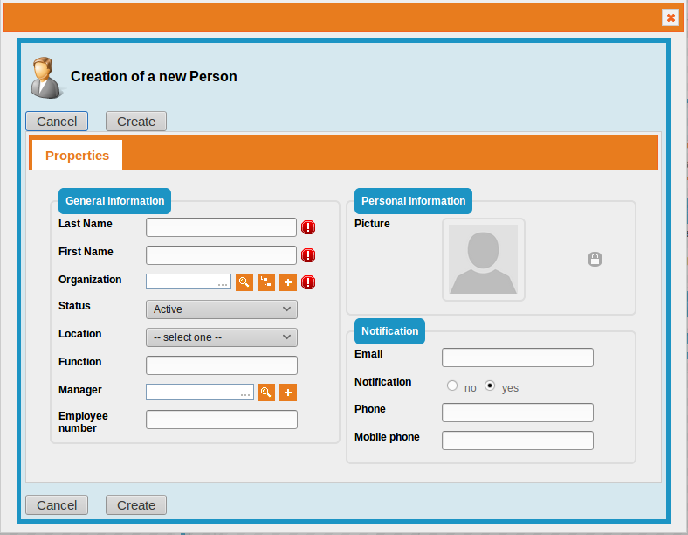Click the lock icon beside Picture

click(595, 259)
